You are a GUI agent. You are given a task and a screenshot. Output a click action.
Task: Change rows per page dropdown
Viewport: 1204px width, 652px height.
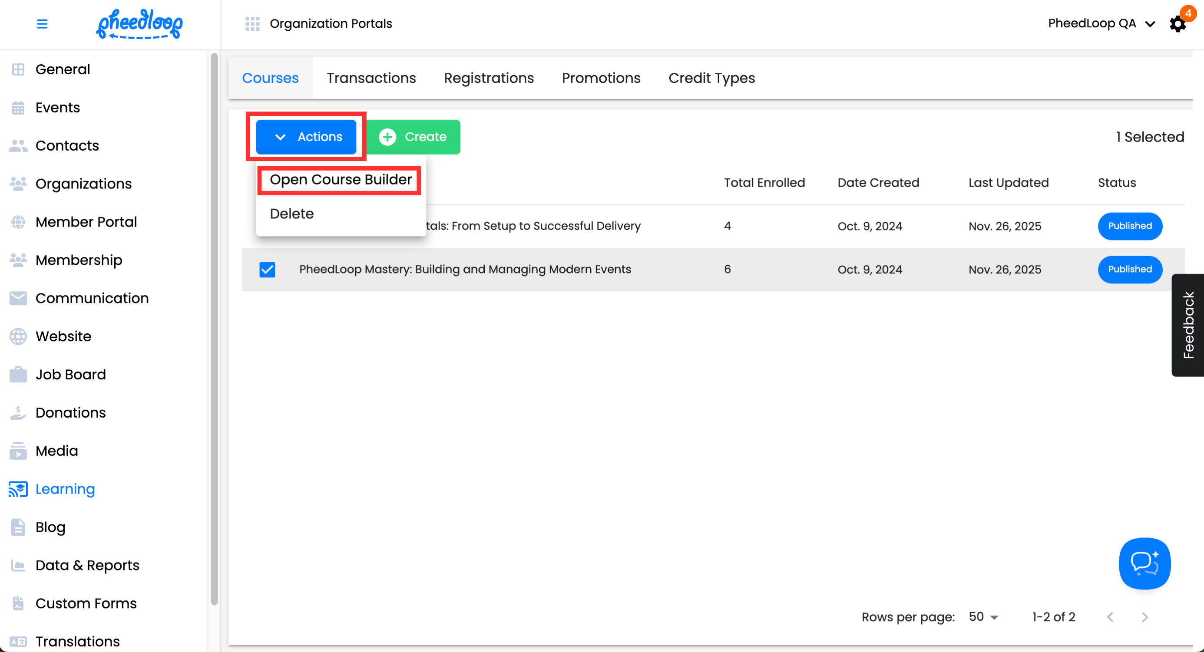tap(983, 617)
